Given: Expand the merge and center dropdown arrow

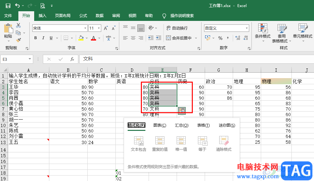Looking at the screenshot, I should click(196, 38).
